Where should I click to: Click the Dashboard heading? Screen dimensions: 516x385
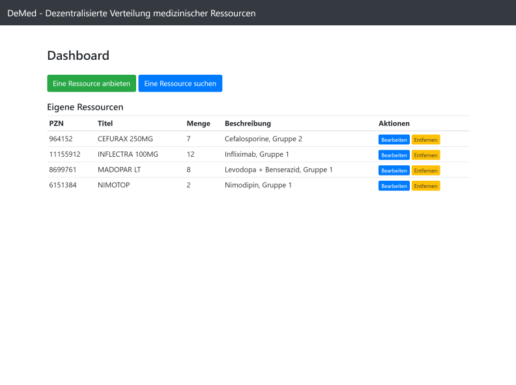point(78,55)
